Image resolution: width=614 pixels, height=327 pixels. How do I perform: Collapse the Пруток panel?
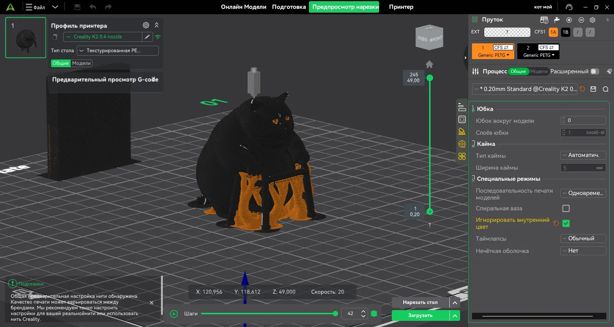[607, 20]
